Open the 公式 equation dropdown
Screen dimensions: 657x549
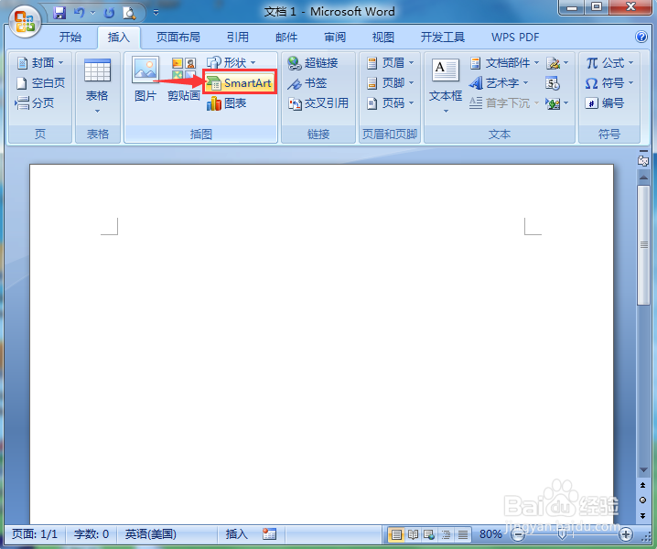[x=609, y=63]
